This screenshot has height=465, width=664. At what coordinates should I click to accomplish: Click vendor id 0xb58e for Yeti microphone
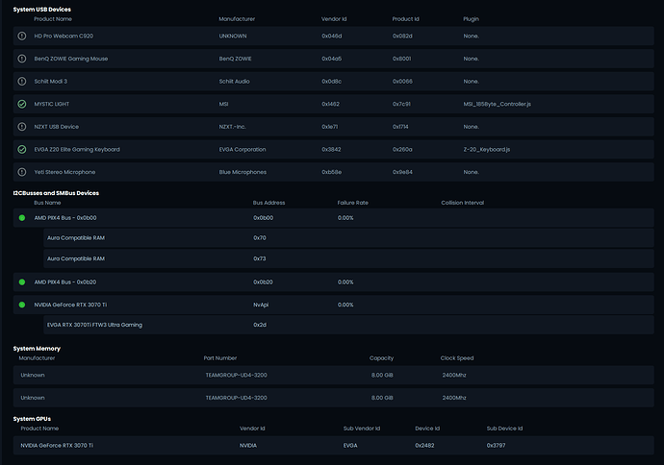coord(332,172)
